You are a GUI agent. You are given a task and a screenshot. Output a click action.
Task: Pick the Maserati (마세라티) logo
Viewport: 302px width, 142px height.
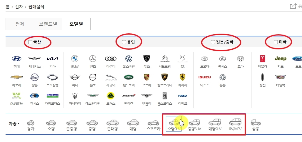click(75, 96)
